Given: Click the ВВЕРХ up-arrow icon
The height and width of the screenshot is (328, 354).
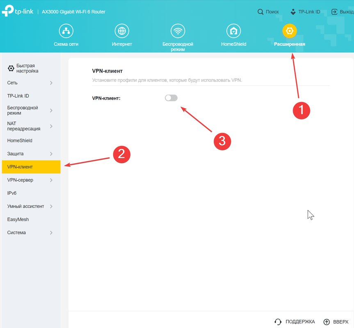Looking at the screenshot, I should [327, 322].
